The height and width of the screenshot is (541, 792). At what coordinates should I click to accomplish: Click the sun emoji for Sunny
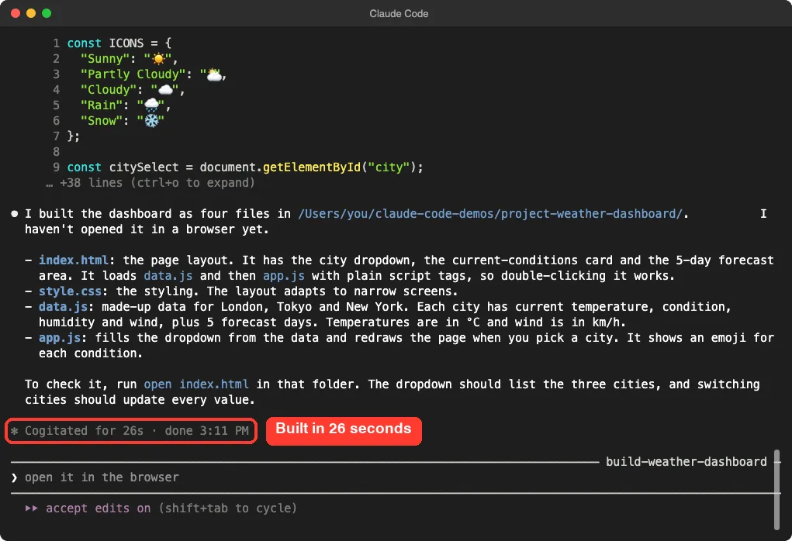click(x=158, y=59)
